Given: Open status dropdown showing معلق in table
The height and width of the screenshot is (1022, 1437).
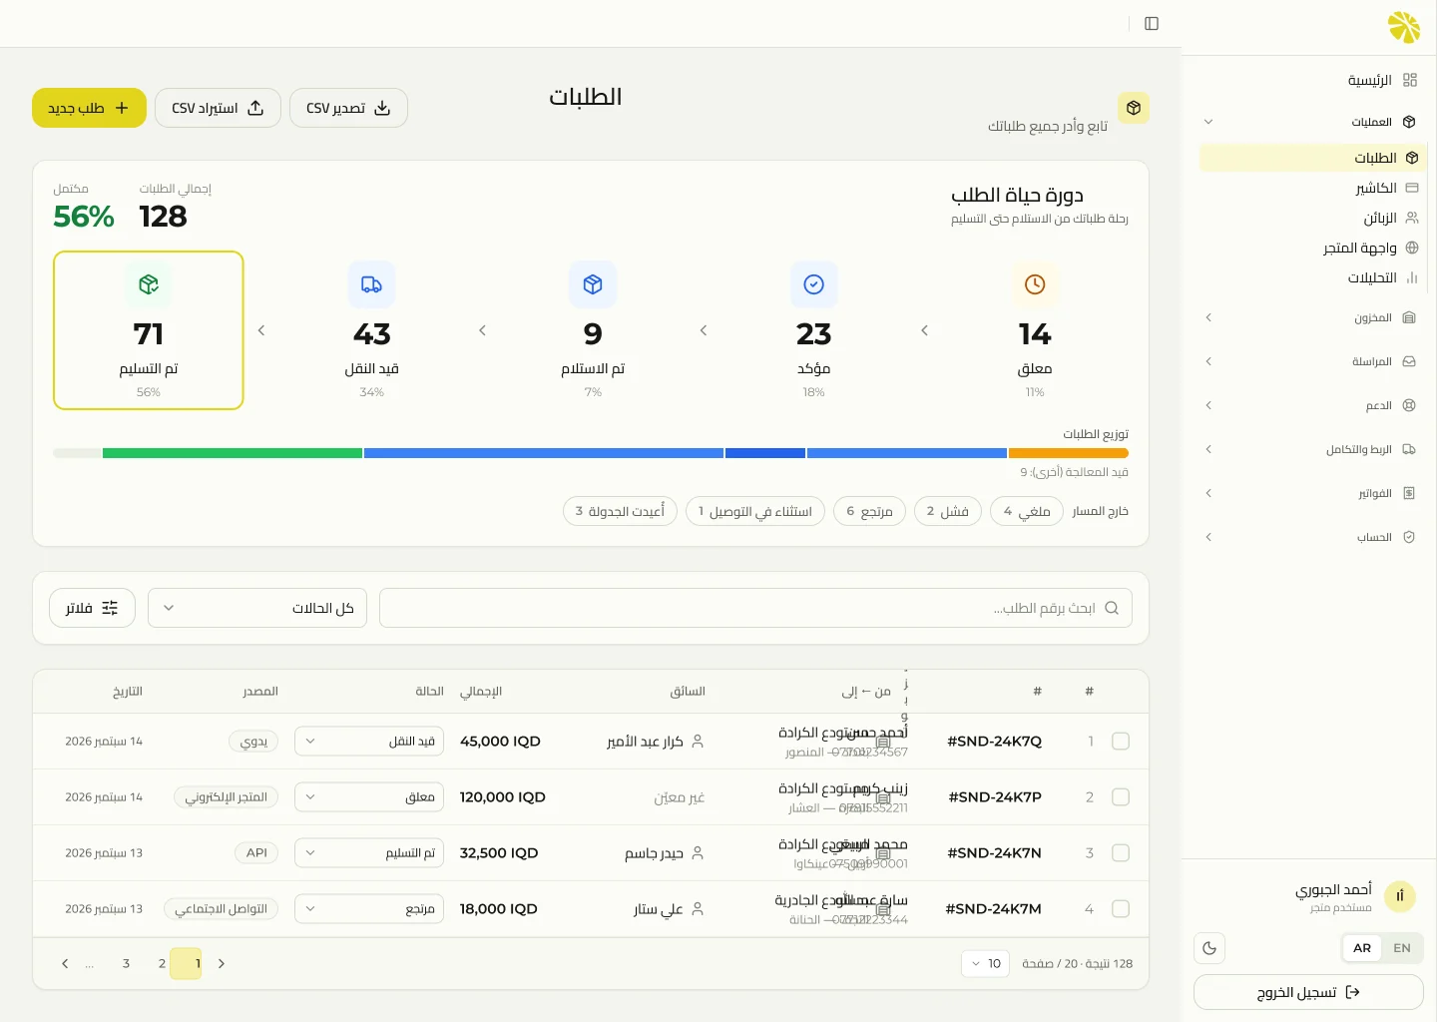Looking at the screenshot, I should (369, 797).
